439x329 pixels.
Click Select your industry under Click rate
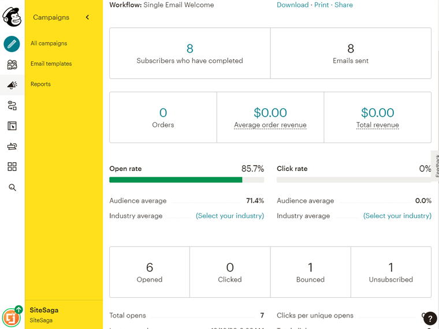pos(397,216)
